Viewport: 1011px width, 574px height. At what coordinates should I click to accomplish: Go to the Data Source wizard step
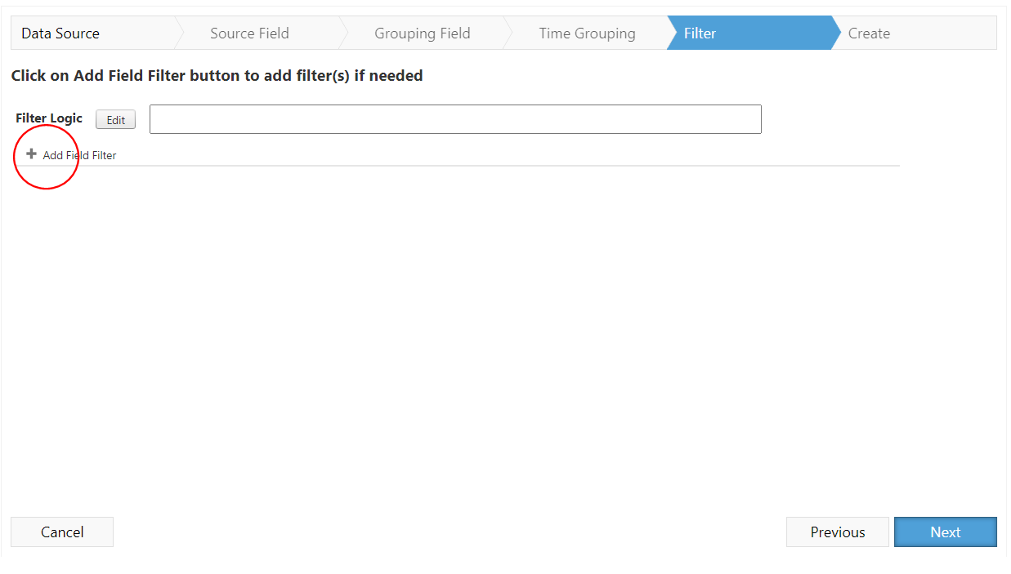click(x=60, y=33)
